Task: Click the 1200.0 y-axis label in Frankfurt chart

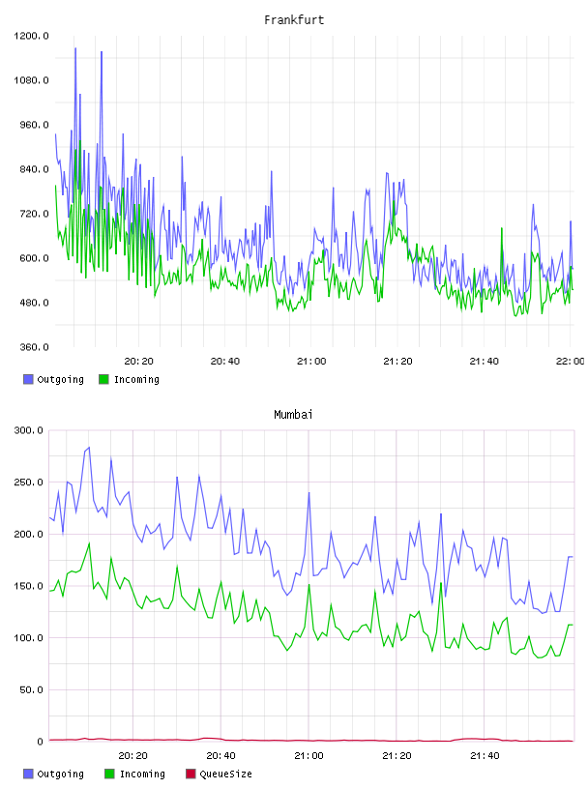Action: [31, 36]
